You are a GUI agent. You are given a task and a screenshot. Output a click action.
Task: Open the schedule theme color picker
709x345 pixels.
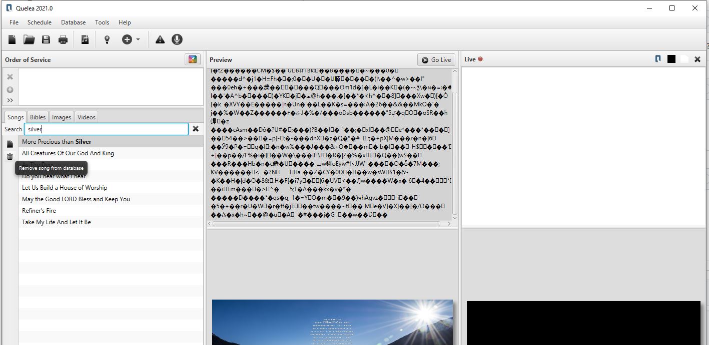(x=192, y=59)
